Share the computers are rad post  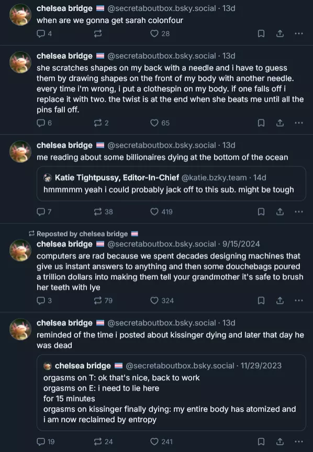click(280, 301)
